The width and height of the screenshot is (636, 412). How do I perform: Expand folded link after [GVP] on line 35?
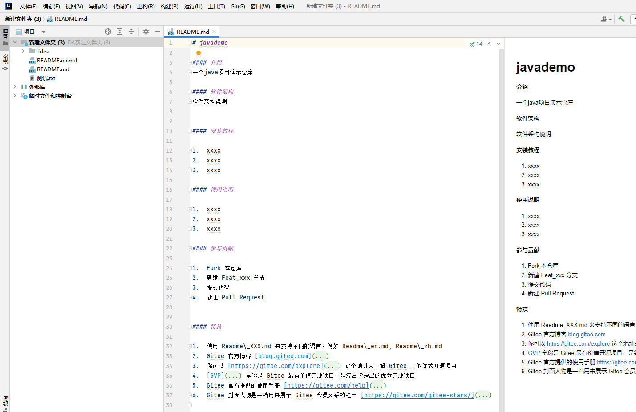point(233,376)
